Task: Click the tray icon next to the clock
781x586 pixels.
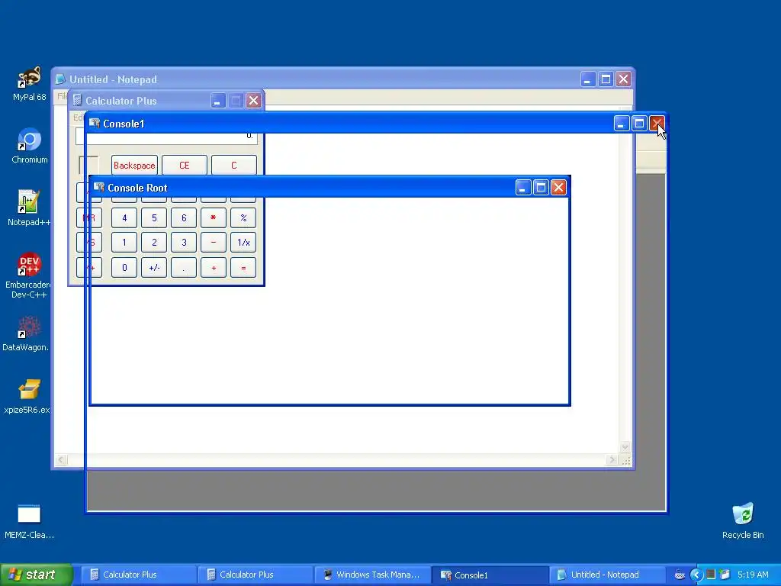Action: 725,575
